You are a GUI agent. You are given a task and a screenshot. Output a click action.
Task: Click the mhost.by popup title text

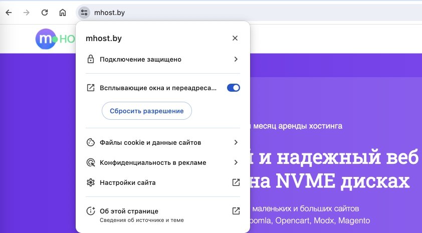point(104,38)
